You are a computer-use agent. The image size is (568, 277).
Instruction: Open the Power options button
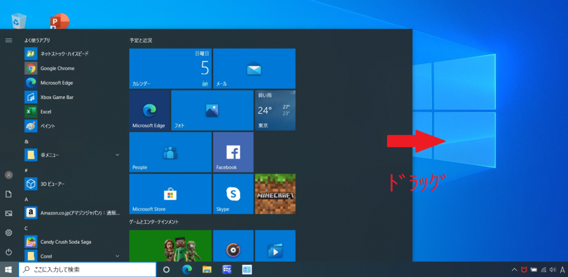(x=9, y=252)
